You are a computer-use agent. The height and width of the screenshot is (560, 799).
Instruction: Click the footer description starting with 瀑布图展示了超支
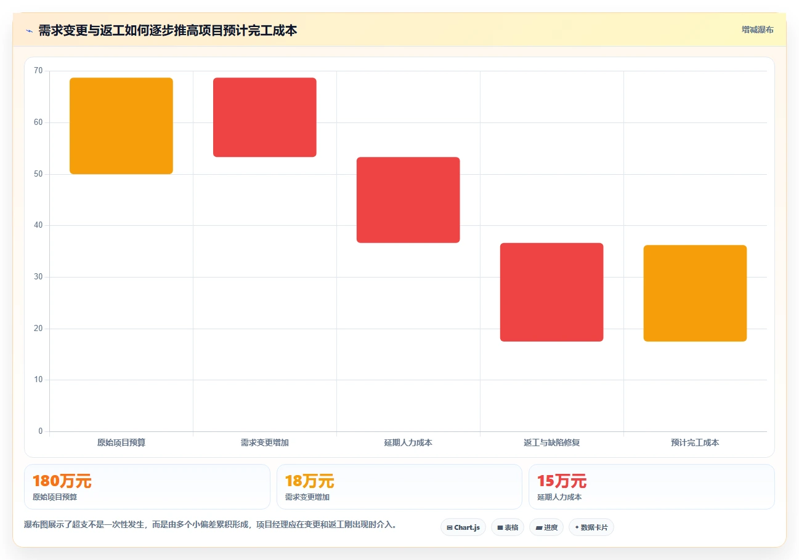click(211, 525)
